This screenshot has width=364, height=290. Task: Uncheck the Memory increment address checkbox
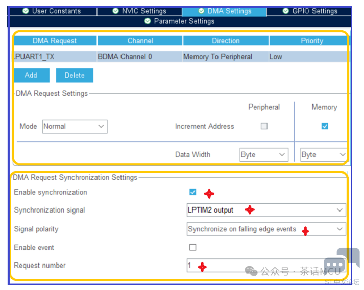325,126
